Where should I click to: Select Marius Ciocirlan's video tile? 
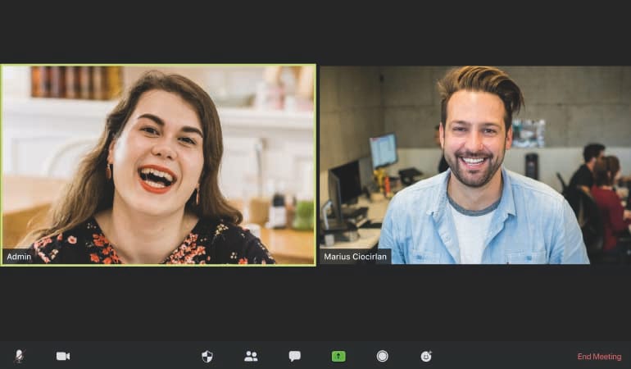click(x=475, y=165)
